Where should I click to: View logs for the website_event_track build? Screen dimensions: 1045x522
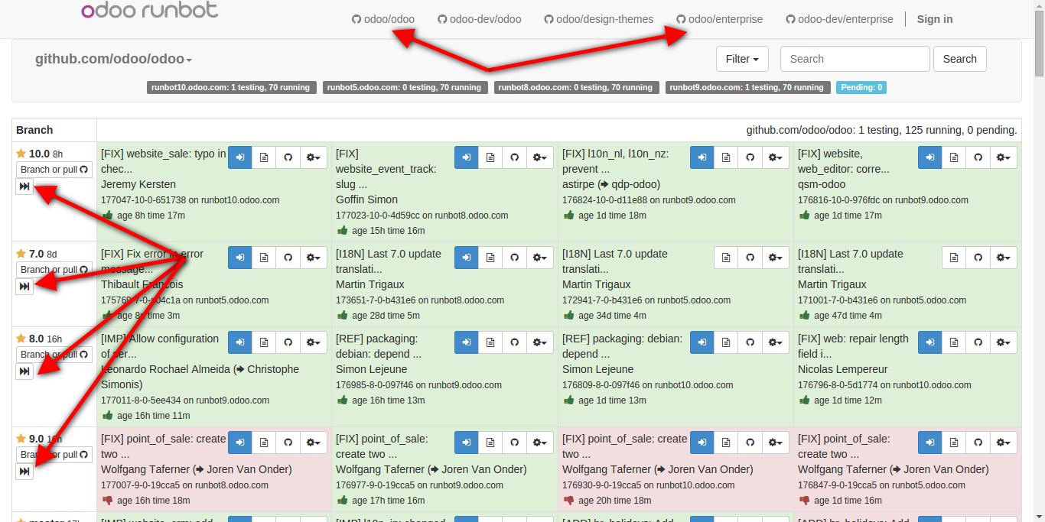click(490, 157)
